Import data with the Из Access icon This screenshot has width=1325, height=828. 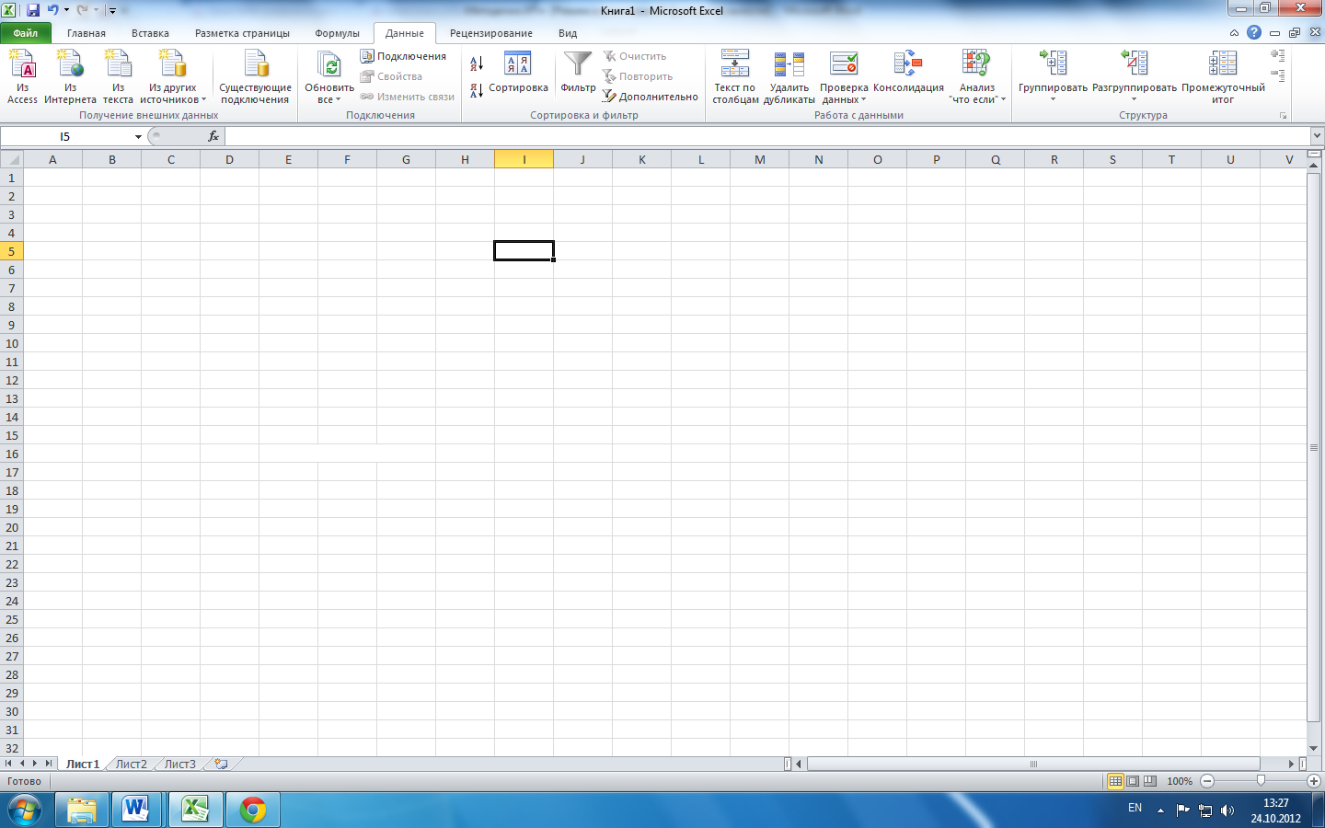coord(22,76)
